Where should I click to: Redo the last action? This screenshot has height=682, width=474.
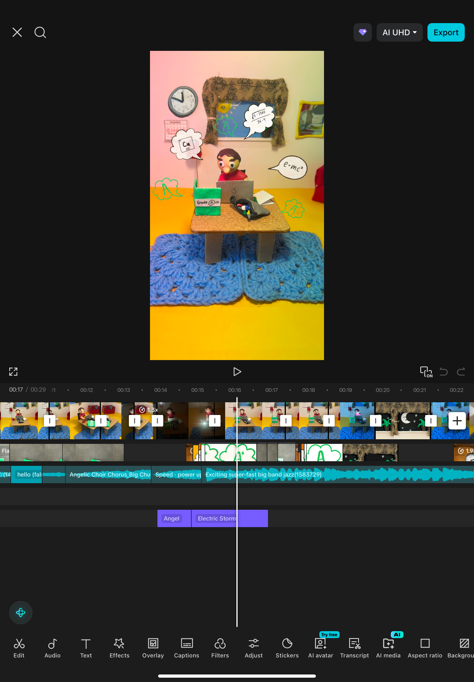point(461,371)
